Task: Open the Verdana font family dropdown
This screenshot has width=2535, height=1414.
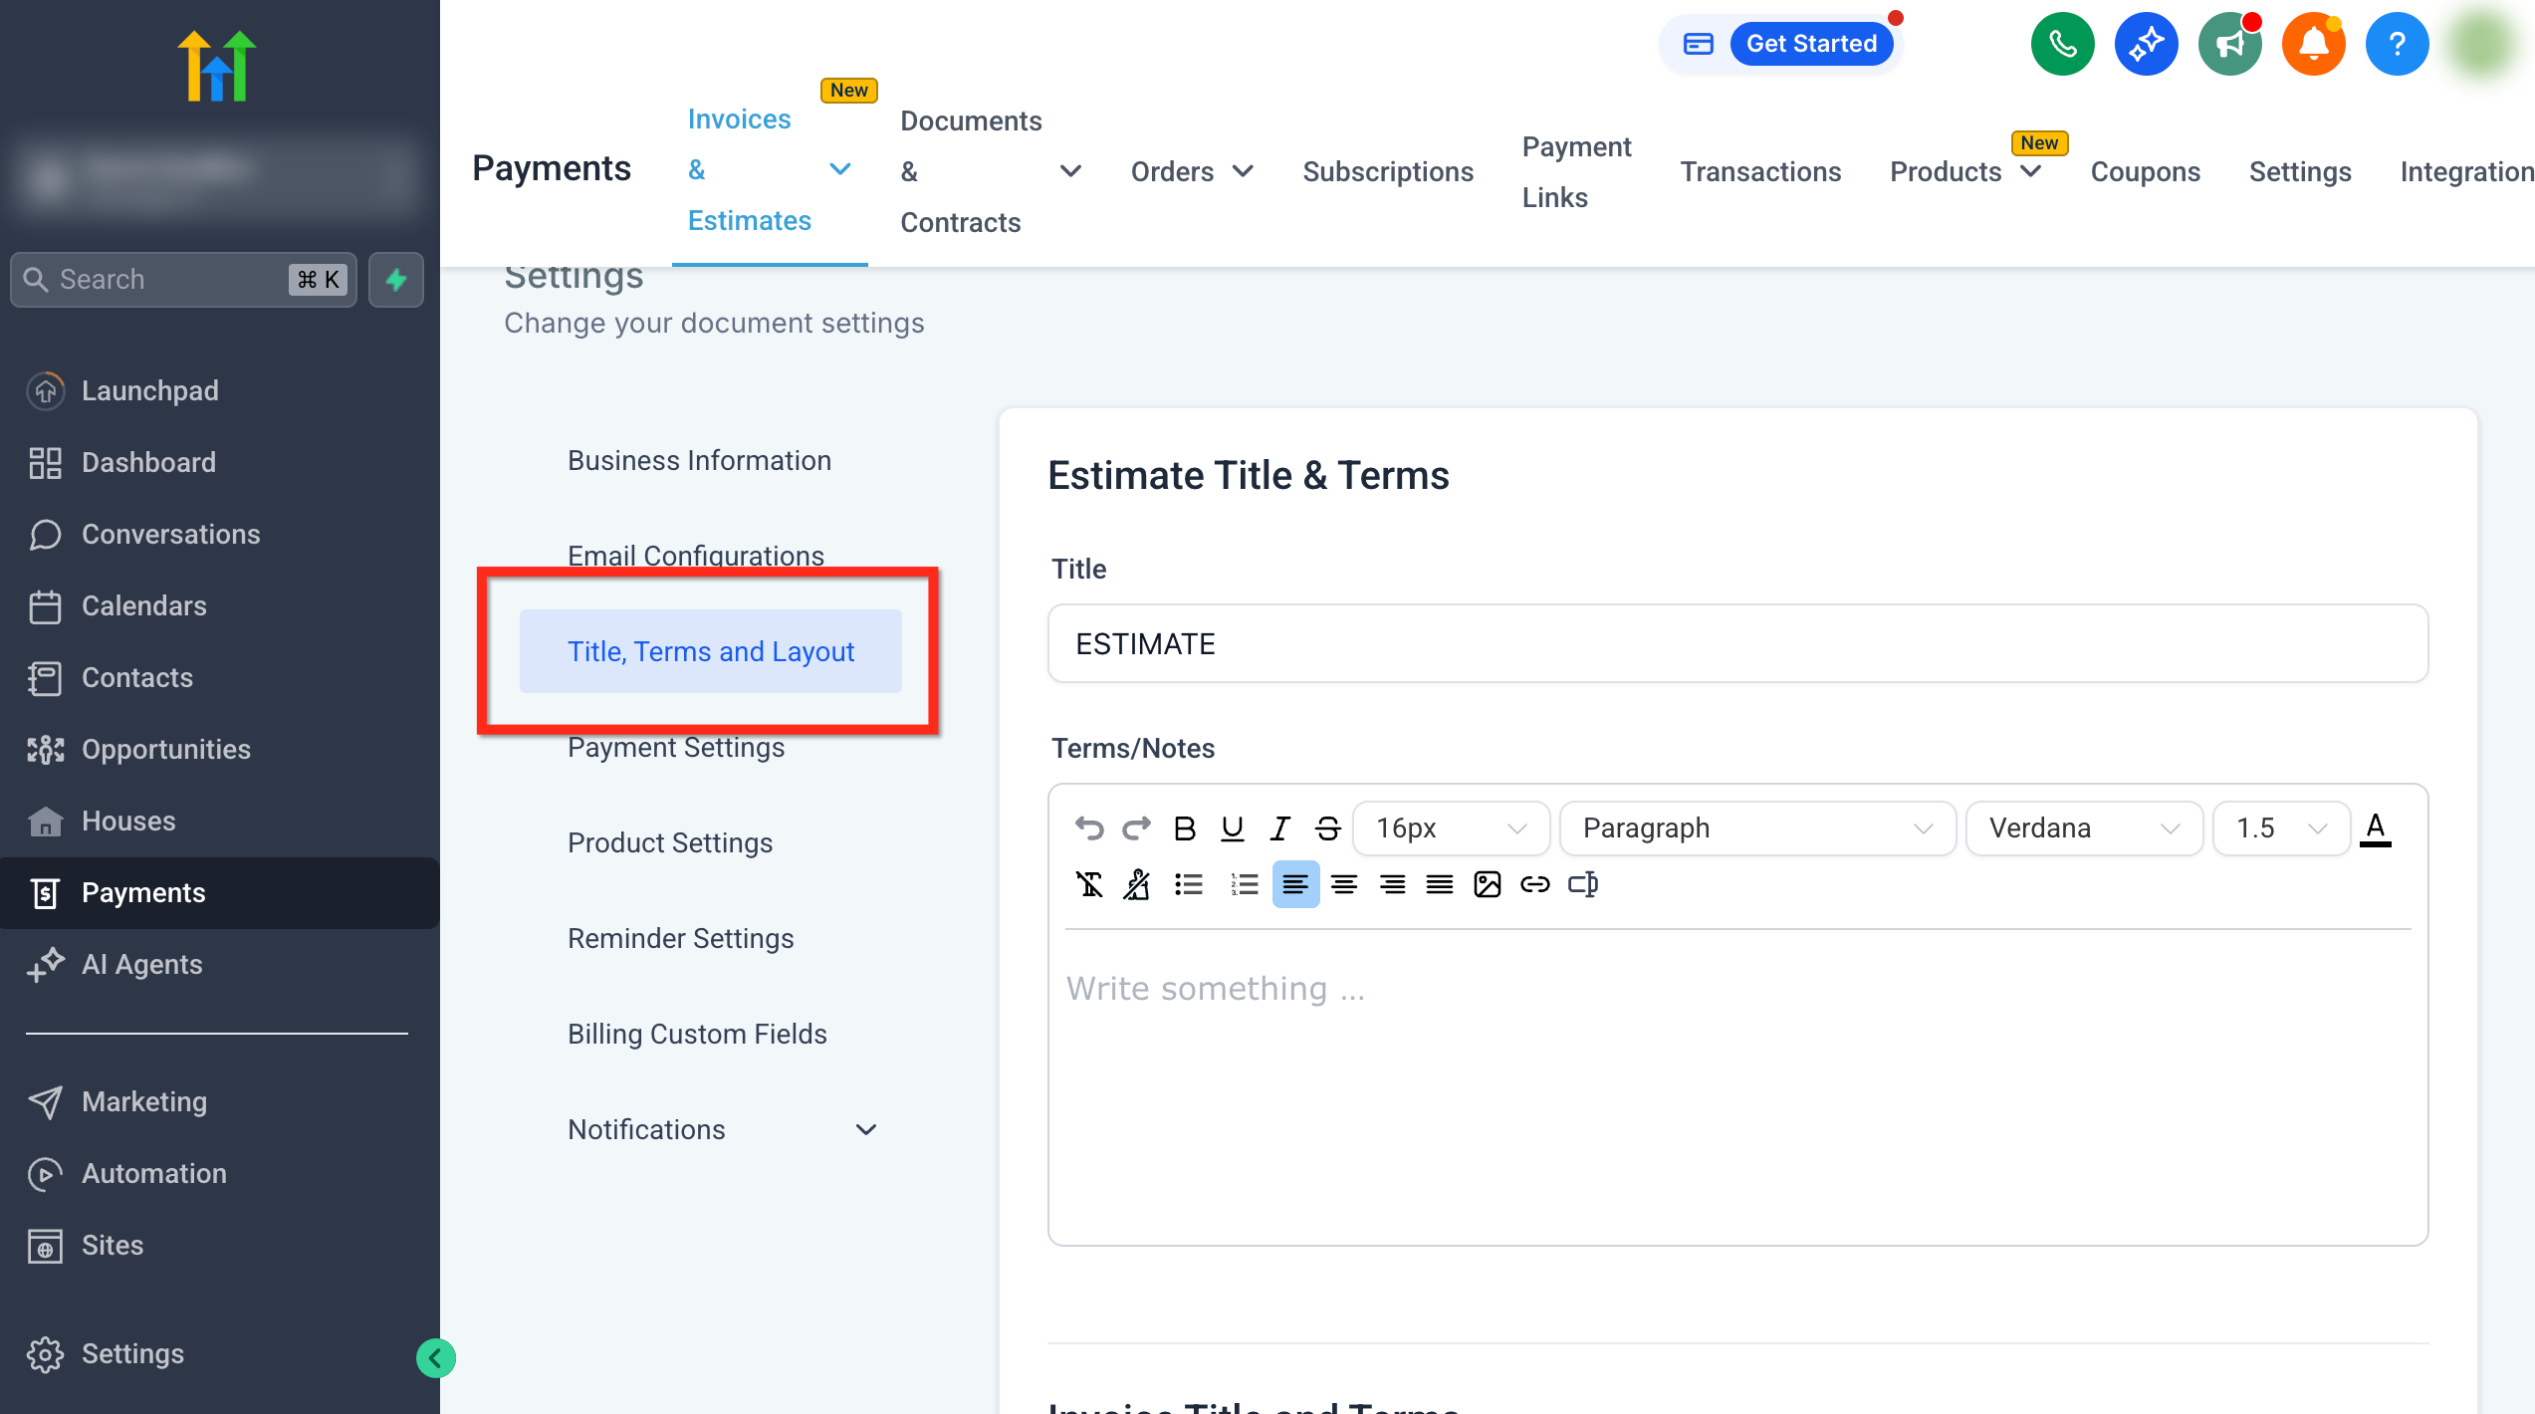Action: tap(2083, 828)
